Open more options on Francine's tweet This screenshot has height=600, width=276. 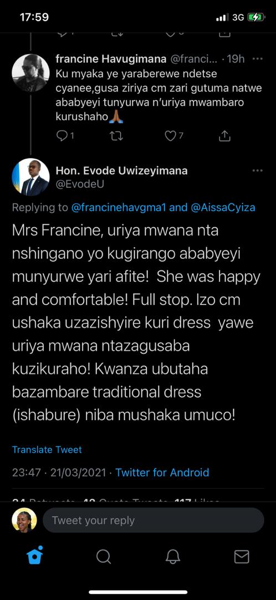coord(258,59)
